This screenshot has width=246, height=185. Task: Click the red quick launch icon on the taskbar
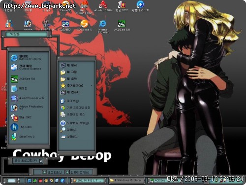pyautogui.click(x=40, y=181)
